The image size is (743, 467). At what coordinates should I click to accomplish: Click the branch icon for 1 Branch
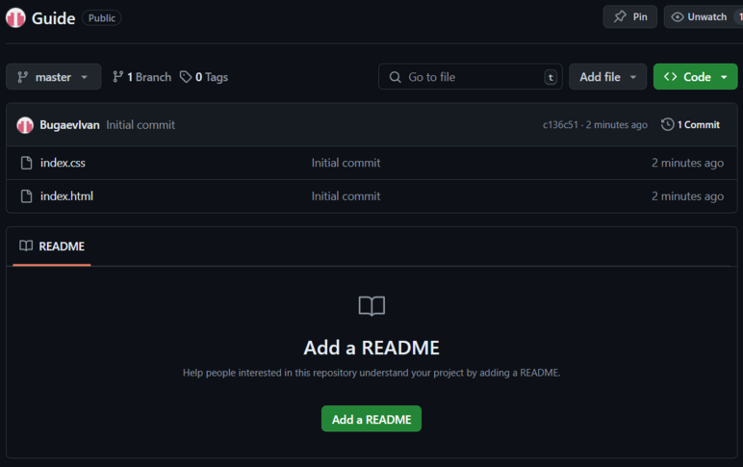118,77
